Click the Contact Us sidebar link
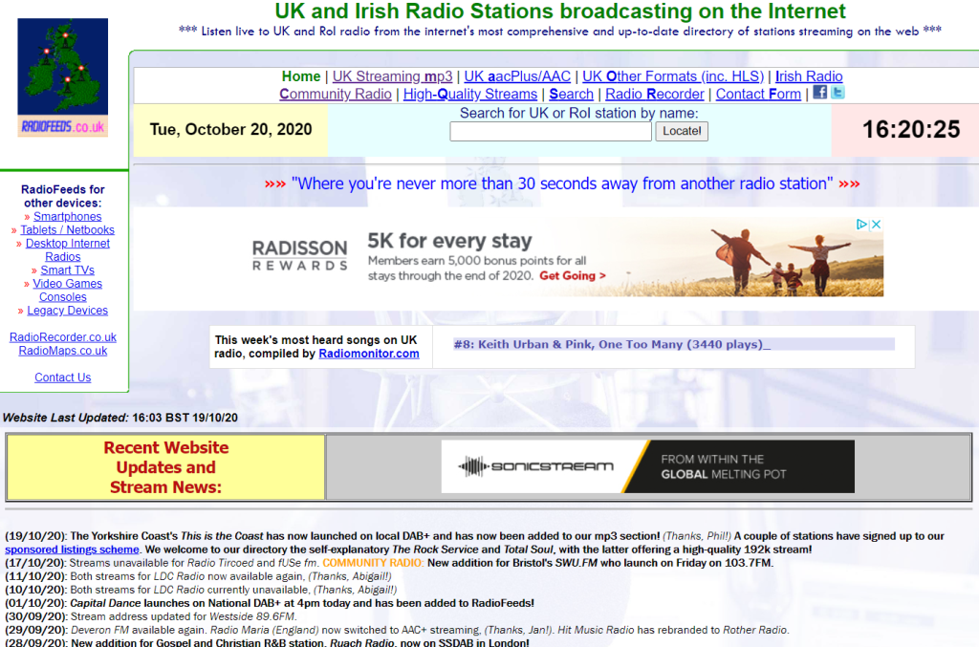The height and width of the screenshot is (647, 979). point(63,377)
